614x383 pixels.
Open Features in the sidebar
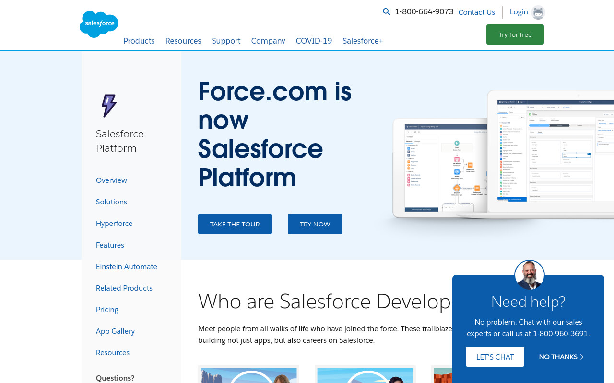[x=110, y=245]
